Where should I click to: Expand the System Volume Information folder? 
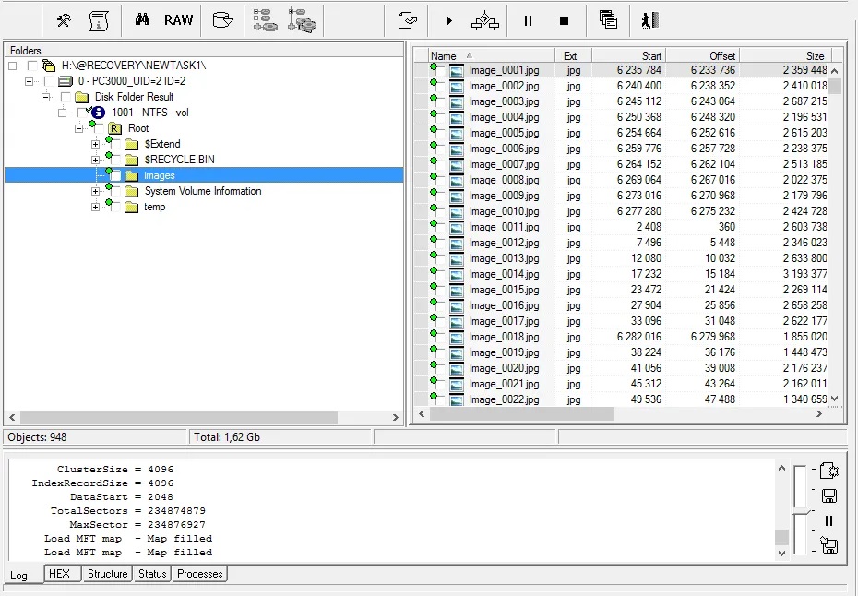pyautogui.click(x=96, y=191)
